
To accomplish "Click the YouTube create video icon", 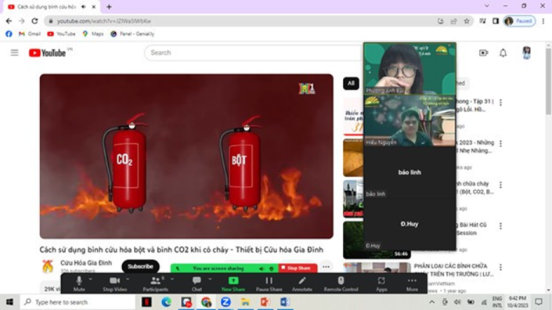I will [x=483, y=52].
